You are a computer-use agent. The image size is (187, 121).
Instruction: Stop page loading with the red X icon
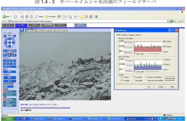pos(22,17)
